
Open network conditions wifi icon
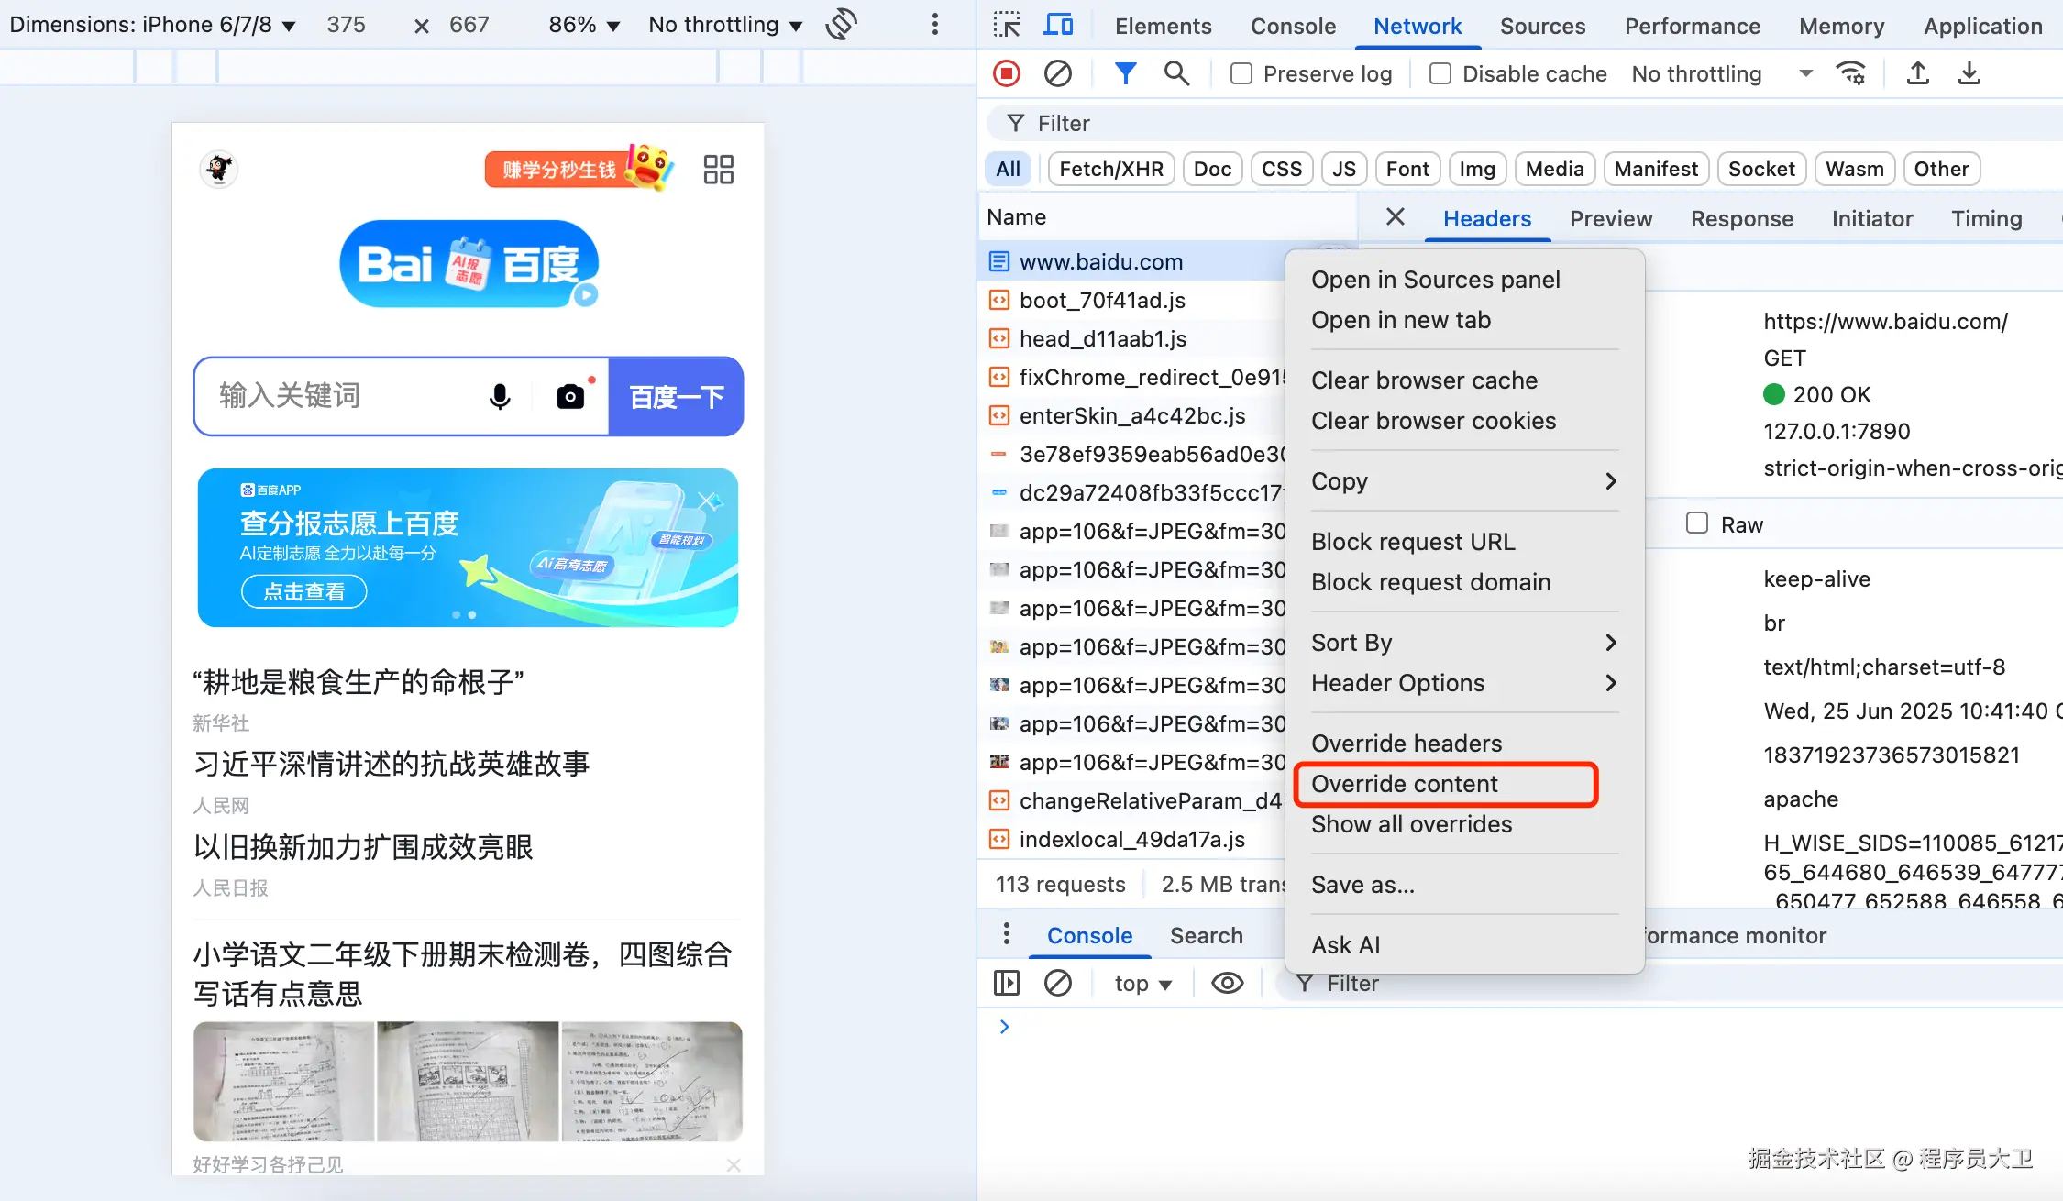coord(1851,73)
